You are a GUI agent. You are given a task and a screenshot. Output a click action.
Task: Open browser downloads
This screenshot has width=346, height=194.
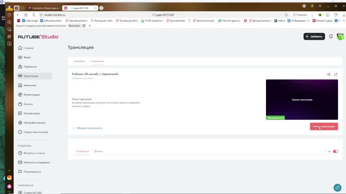(344, 15)
